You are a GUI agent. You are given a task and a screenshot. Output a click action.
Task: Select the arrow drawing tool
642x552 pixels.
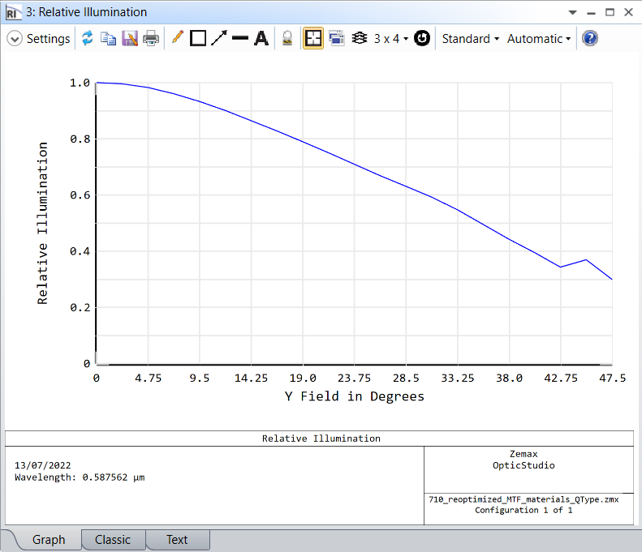tap(219, 39)
